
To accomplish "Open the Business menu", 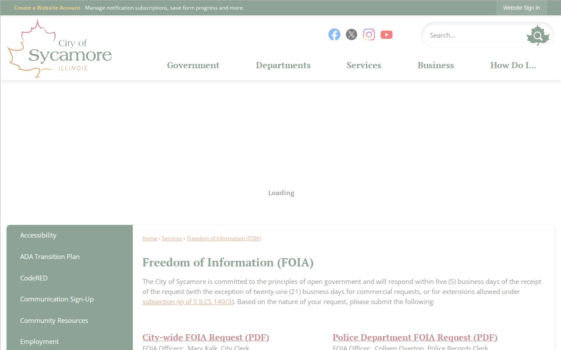I will tap(436, 65).
